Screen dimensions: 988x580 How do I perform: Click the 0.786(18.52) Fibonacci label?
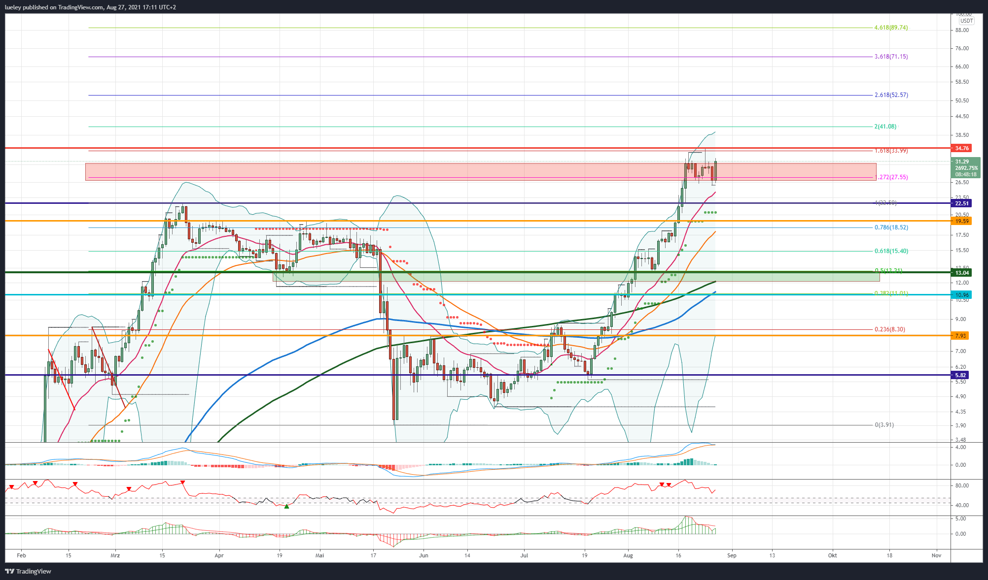point(891,227)
